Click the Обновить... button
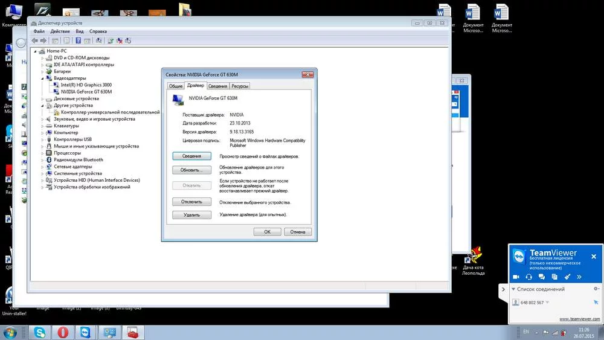This screenshot has height=340, width=604. point(192,170)
